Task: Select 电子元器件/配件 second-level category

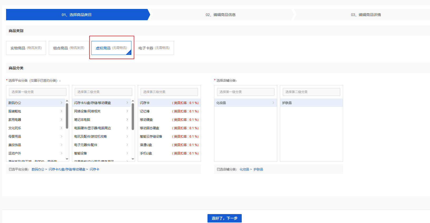Action: [x=101, y=145]
